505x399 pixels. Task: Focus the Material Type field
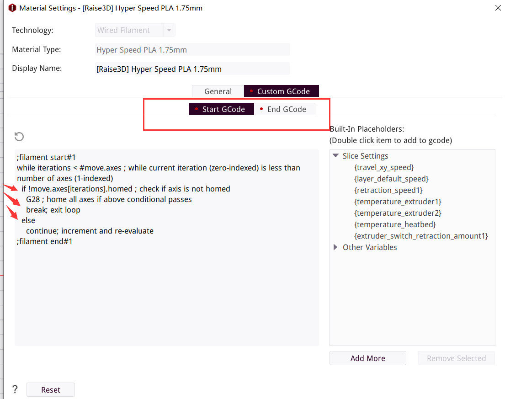coord(192,50)
